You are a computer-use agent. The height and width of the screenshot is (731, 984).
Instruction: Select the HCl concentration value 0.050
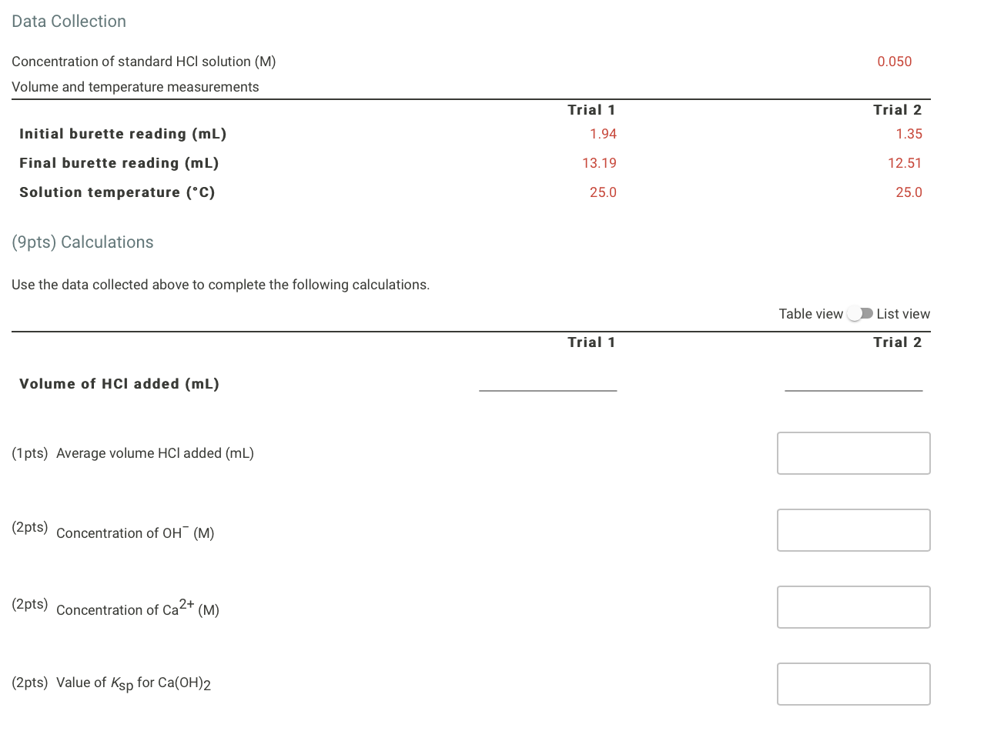[x=894, y=62]
